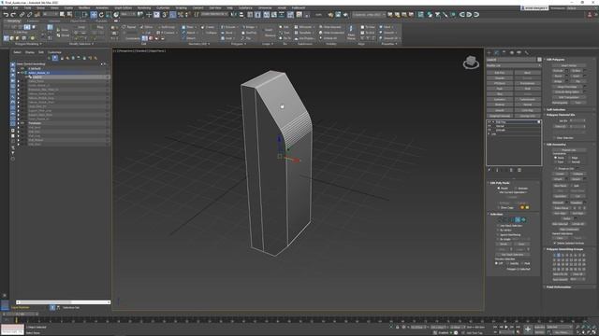Open Render Setup teapot icon
This screenshot has height=336, width=599.
pyautogui.click(x=330, y=15)
